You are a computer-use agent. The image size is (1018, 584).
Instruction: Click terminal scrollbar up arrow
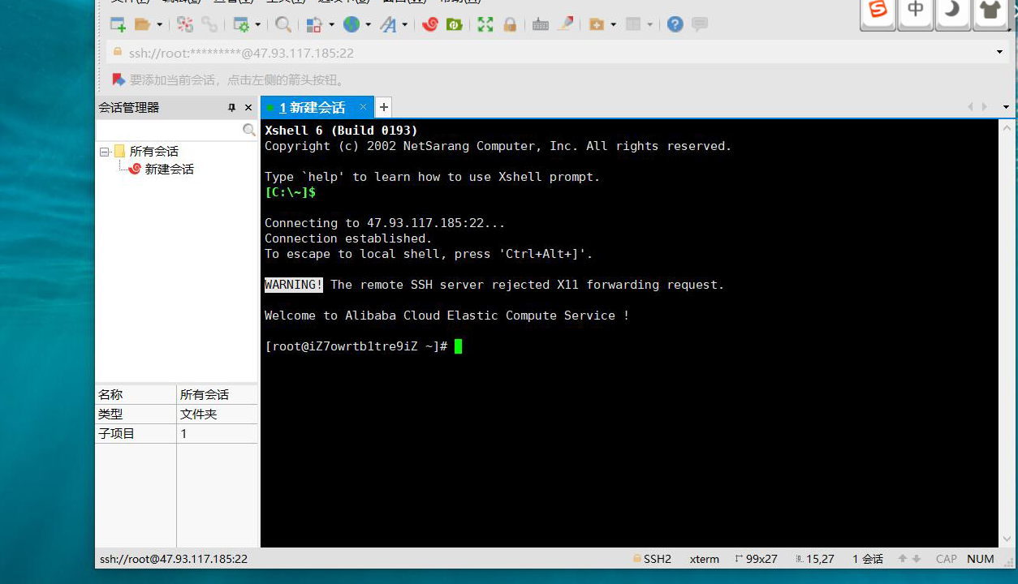1007,127
